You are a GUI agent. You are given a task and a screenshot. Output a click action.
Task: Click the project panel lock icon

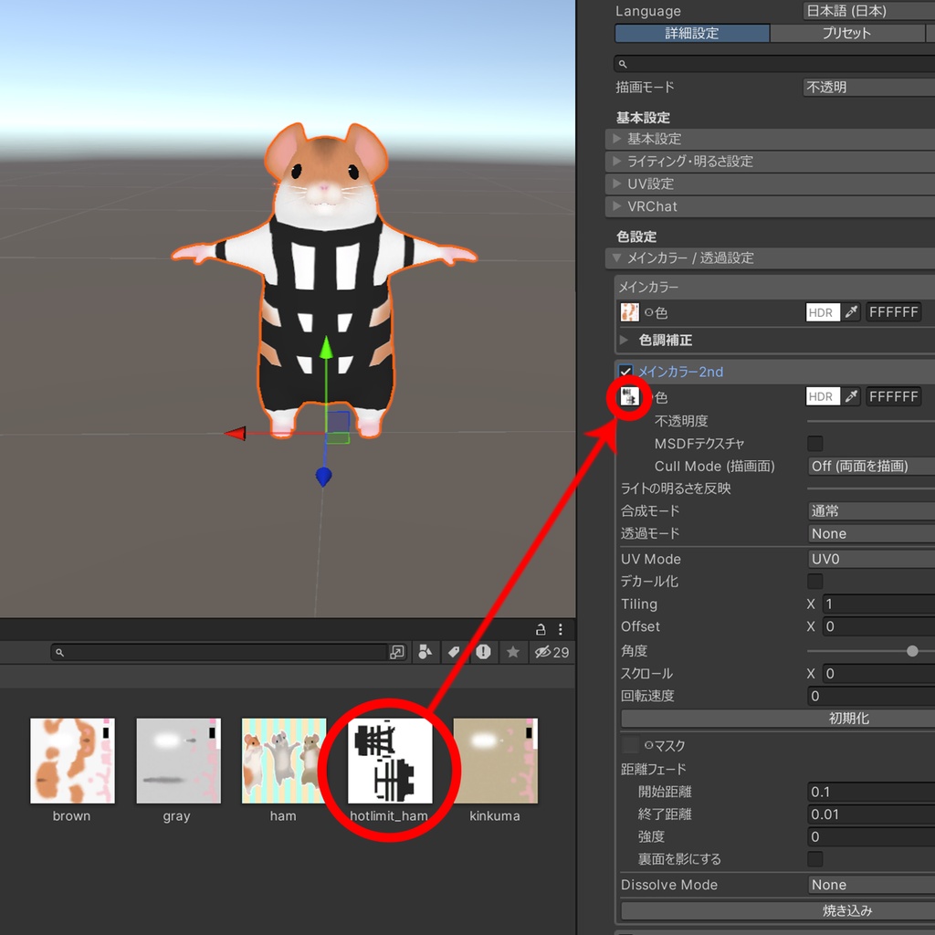(x=541, y=629)
